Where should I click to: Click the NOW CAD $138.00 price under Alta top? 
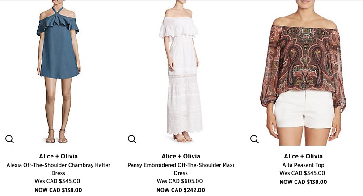(303, 182)
